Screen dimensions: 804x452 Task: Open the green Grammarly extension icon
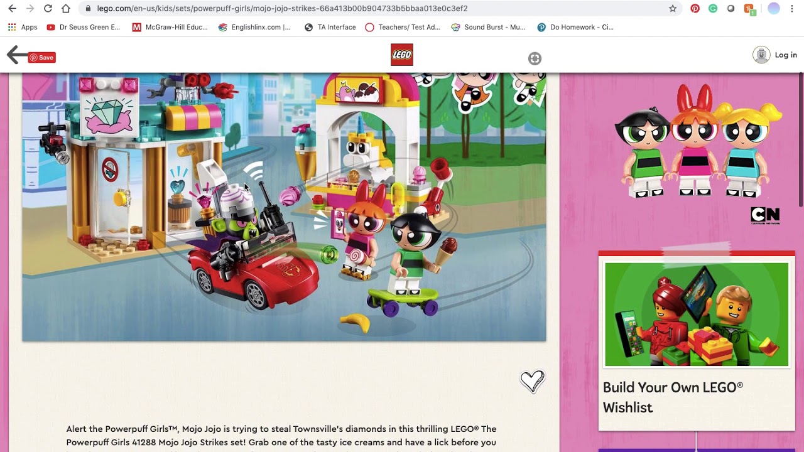point(713,9)
